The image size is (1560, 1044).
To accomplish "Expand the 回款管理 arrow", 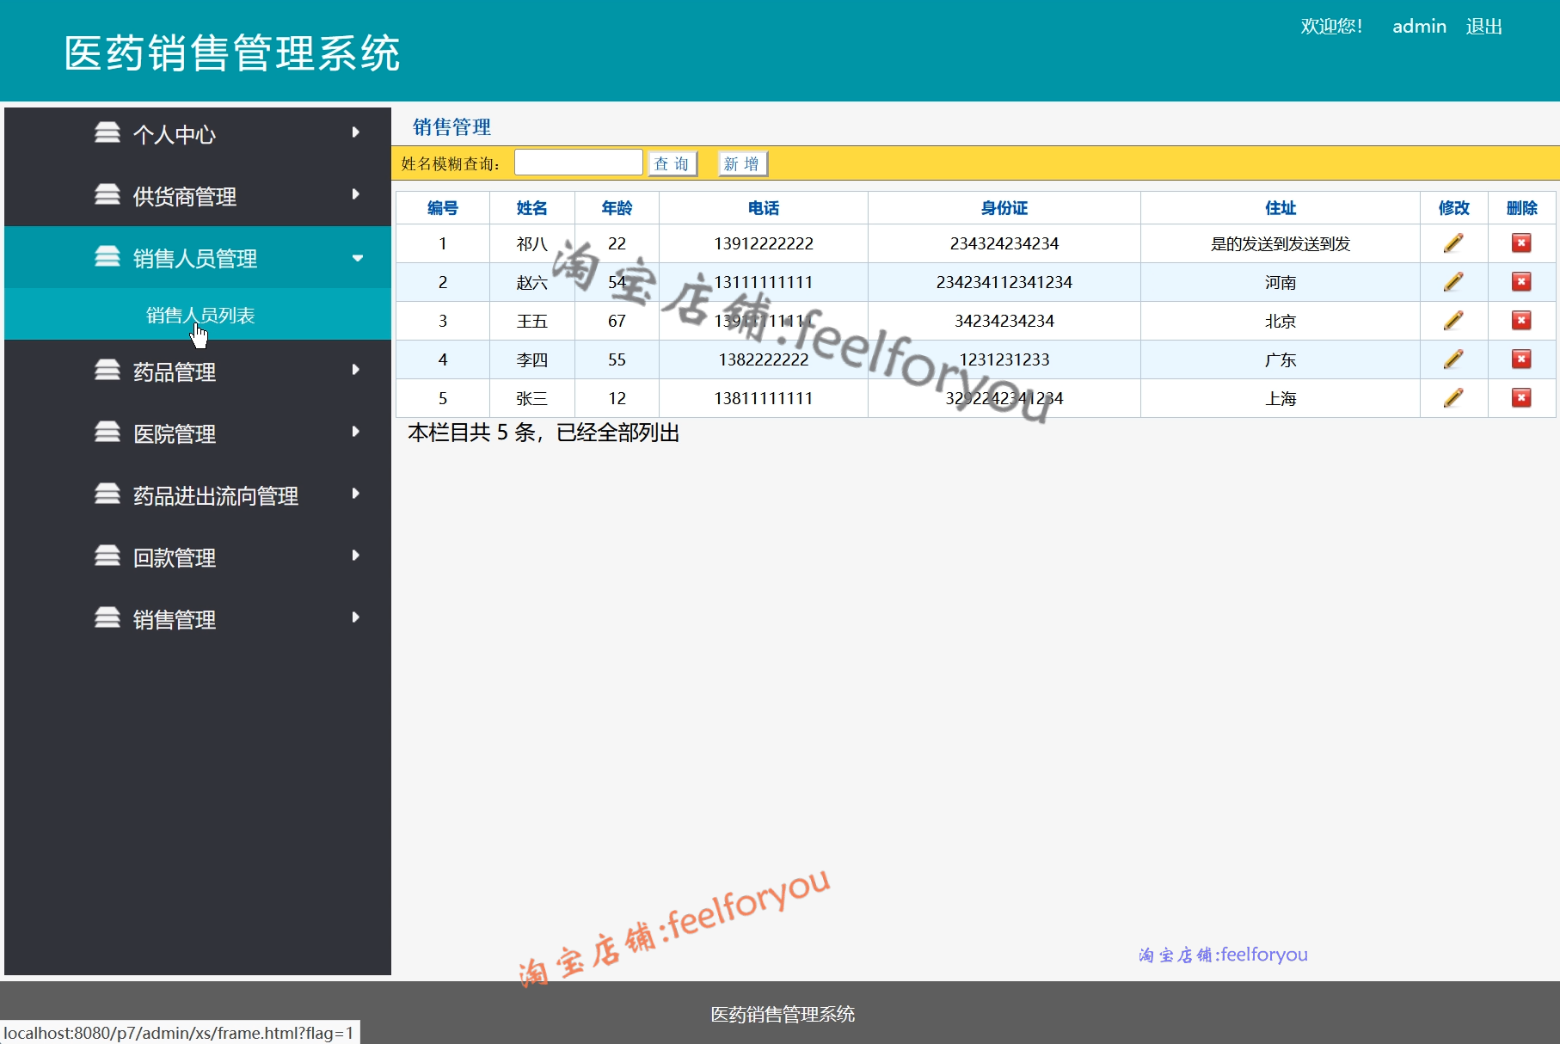I will [x=356, y=556].
